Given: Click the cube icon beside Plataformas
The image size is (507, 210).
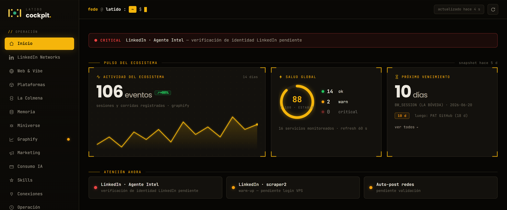Looking at the screenshot, I should 11,85.
